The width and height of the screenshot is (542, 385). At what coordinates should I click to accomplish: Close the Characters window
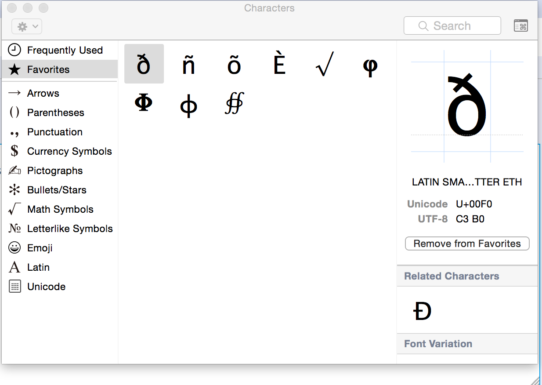(x=12, y=8)
